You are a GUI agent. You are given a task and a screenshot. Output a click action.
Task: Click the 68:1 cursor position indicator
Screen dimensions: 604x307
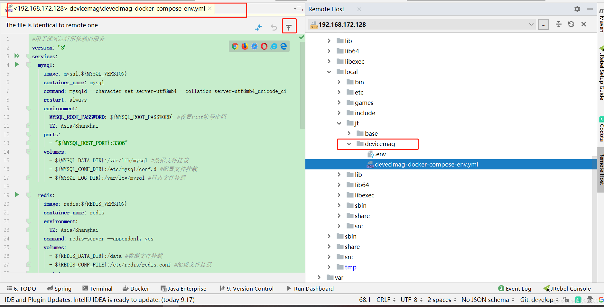pyautogui.click(x=365, y=300)
